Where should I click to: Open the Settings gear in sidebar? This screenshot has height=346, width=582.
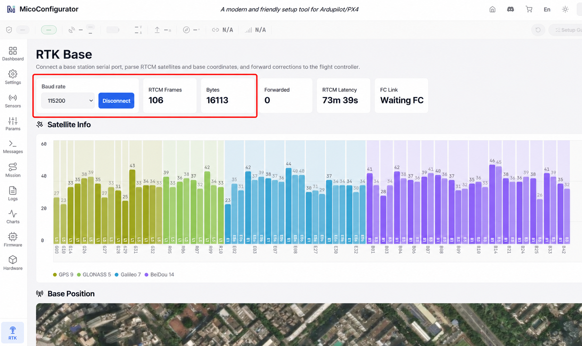pyautogui.click(x=13, y=77)
